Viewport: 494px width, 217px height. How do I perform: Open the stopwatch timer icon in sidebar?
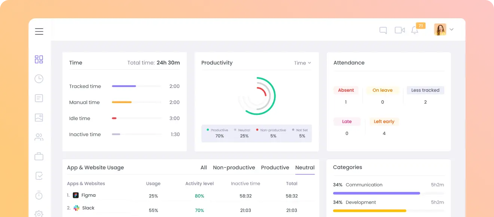pyautogui.click(x=39, y=195)
